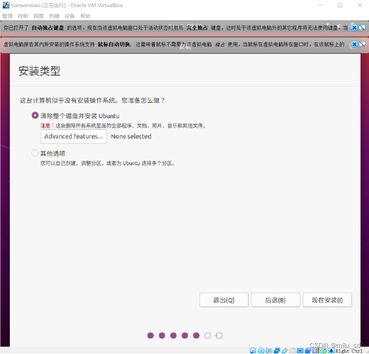Viewport: 369px width, 354px height.
Task: Minimize the VirtualBox window
Action: 320,5
